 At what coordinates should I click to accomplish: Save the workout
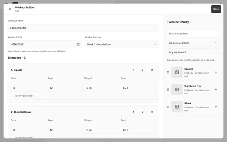216,9
